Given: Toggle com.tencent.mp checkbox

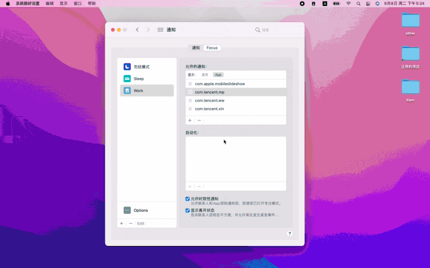Looking at the screenshot, I should click(190, 92).
